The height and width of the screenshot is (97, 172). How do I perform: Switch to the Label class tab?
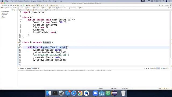coord(72,8)
